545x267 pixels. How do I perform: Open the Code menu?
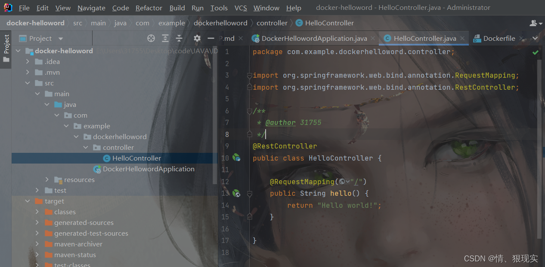click(121, 8)
